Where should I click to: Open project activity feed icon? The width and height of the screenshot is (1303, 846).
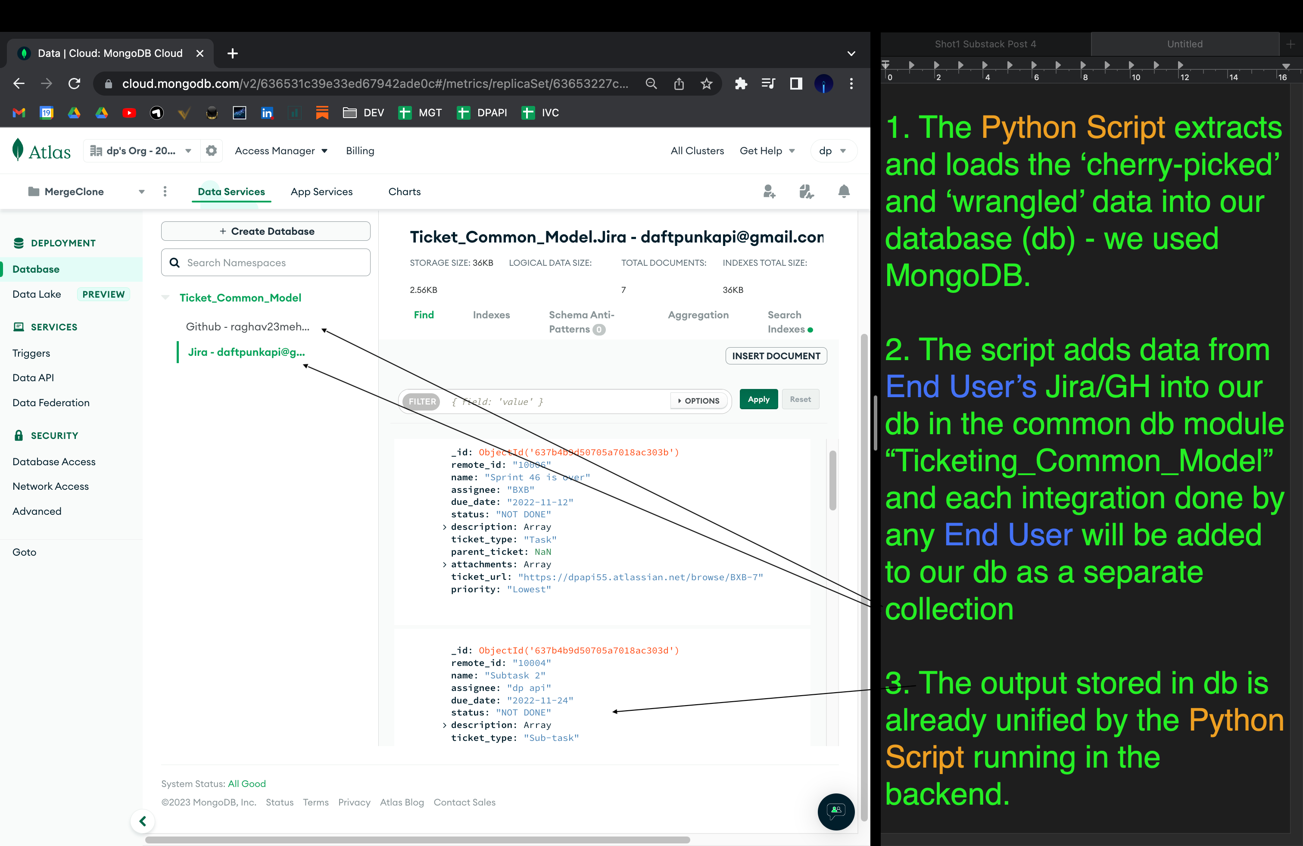pos(806,192)
